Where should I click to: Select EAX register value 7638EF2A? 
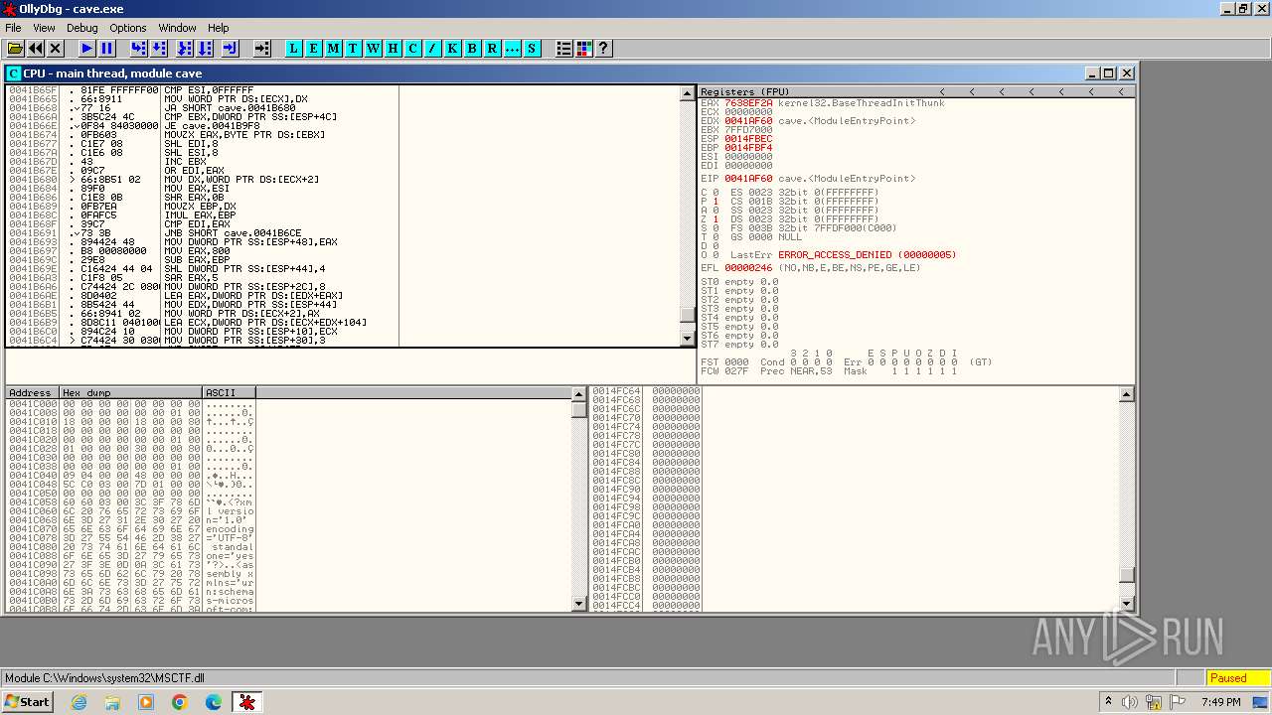pyautogui.click(x=748, y=103)
